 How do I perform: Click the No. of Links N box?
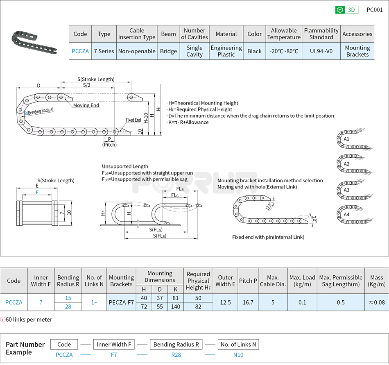pyautogui.click(x=238, y=345)
